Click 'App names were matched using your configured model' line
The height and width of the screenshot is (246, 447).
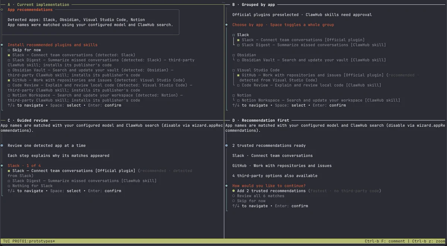(x=90, y=25)
